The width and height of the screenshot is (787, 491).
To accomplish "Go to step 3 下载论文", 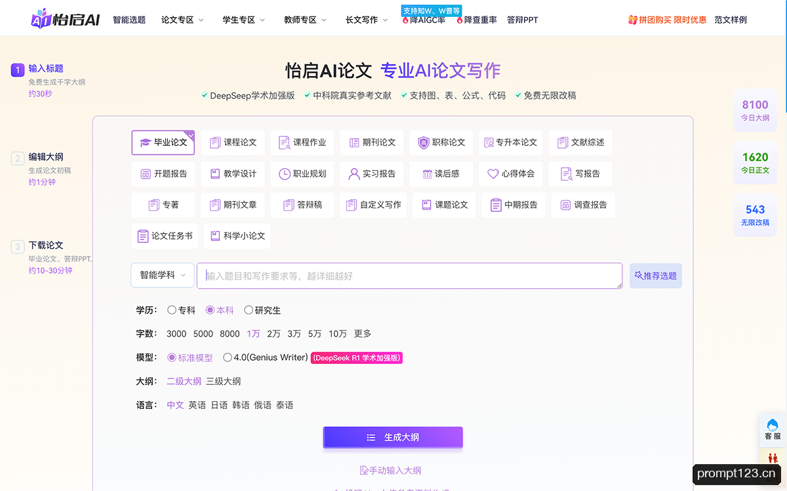I will click(x=46, y=245).
